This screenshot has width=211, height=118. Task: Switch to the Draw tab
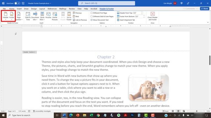[x=26, y=9]
